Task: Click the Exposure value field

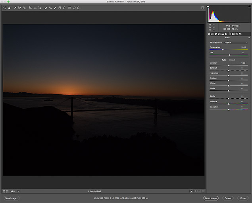Action: point(242,63)
